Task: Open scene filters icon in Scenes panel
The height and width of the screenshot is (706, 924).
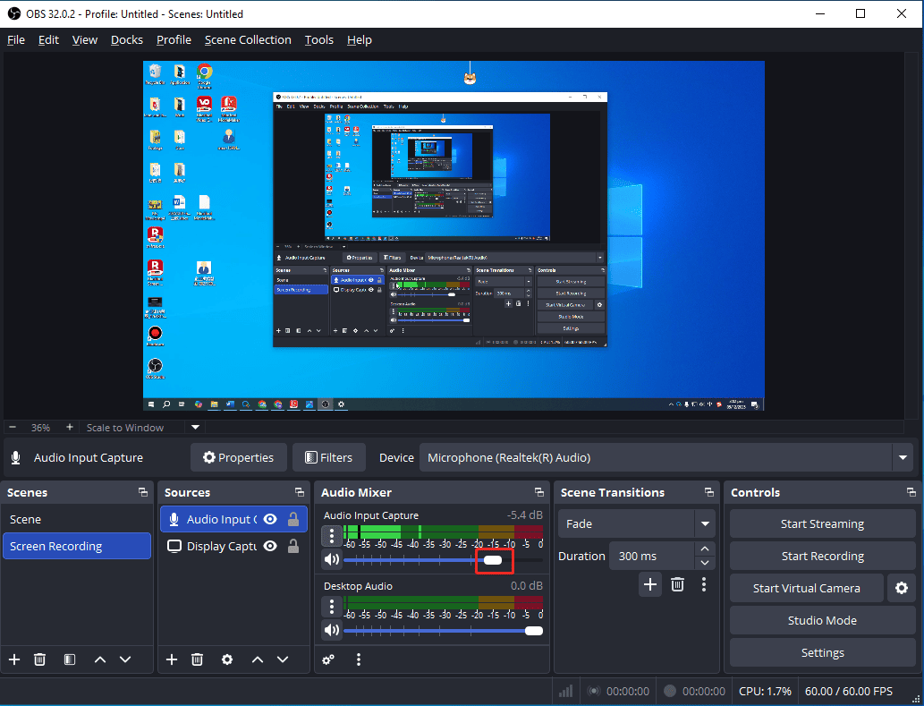Action: coord(69,659)
